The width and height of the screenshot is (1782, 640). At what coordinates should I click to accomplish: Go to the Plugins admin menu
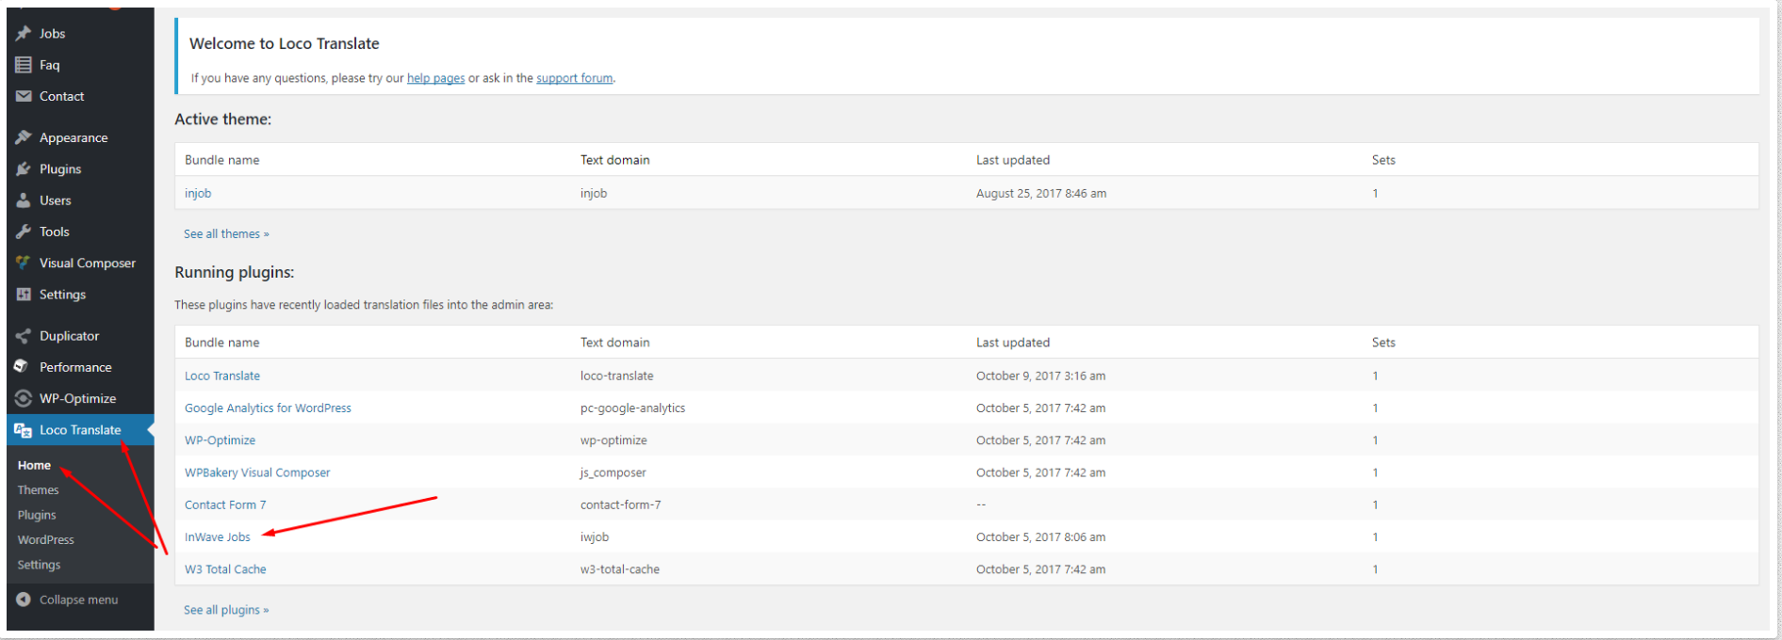(60, 169)
